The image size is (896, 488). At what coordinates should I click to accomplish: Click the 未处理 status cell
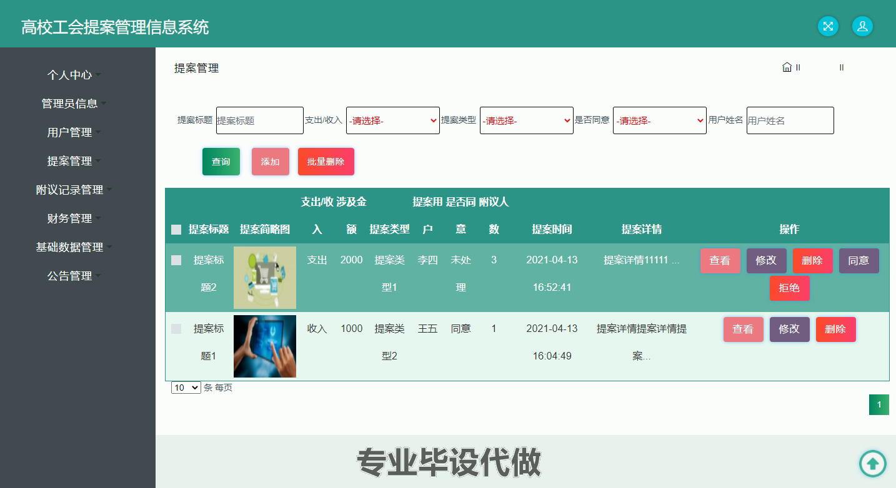coord(461,274)
